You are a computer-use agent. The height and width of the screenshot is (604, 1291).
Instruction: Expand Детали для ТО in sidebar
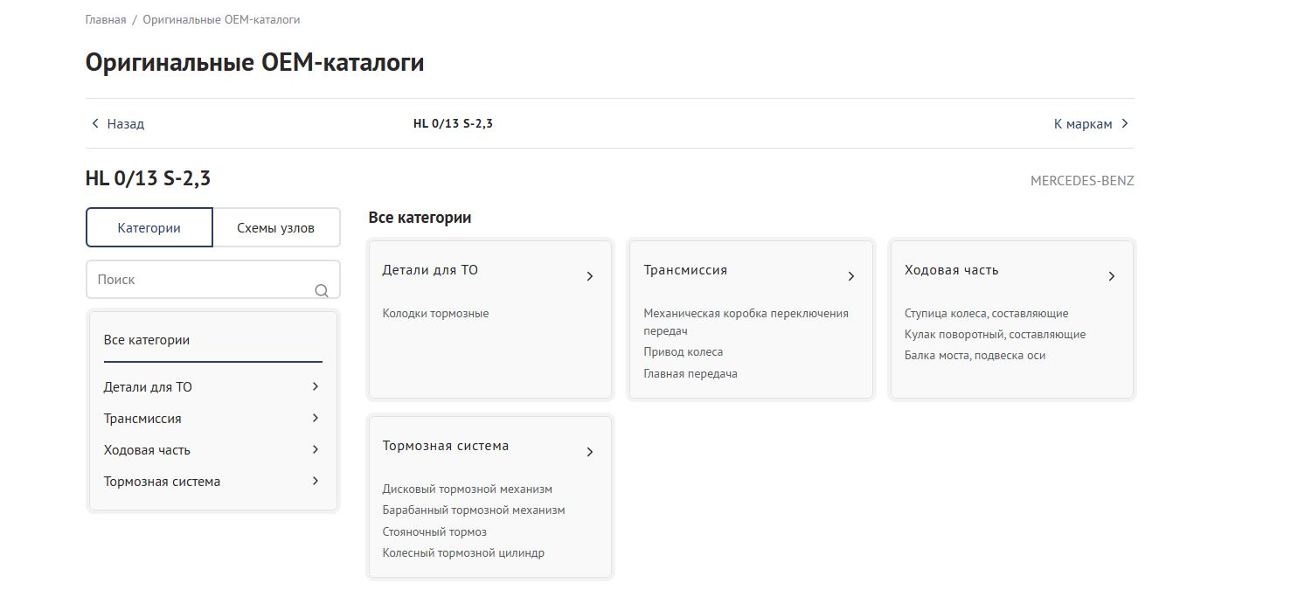point(316,386)
